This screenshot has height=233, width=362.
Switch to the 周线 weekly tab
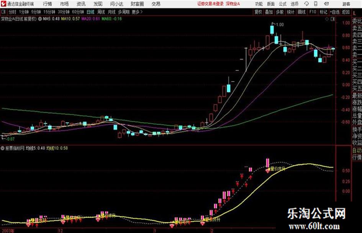click(101, 12)
